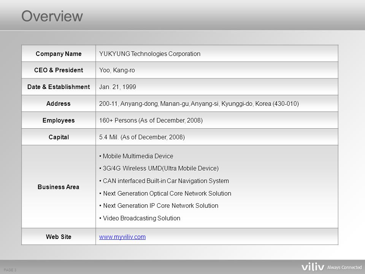Select the 'Company Name' header cell

coord(59,54)
